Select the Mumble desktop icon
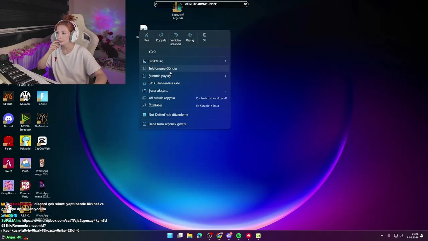Image resolution: width=428 pixels, height=241 pixels. 25,98
